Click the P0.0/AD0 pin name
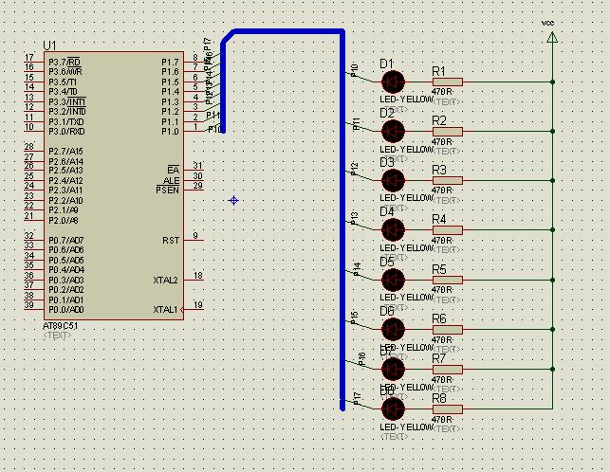The image size is (610, 472). (66, 310)
